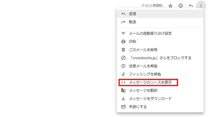
Task: Click the reply arrow icon beside the emoji
Action: 191,6
